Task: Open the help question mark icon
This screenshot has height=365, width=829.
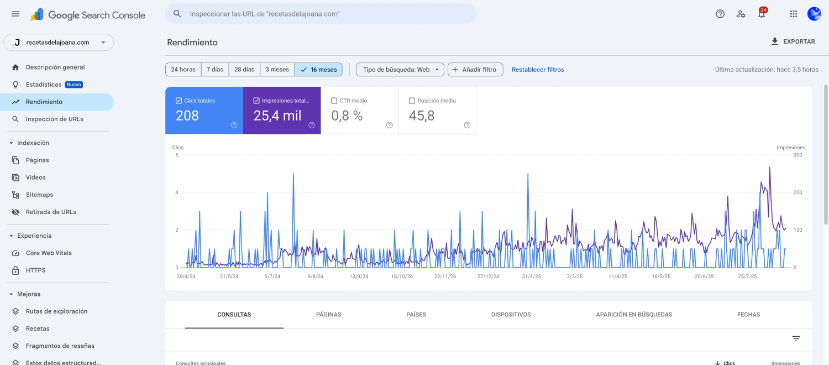Action: click(x=720, y=14)
